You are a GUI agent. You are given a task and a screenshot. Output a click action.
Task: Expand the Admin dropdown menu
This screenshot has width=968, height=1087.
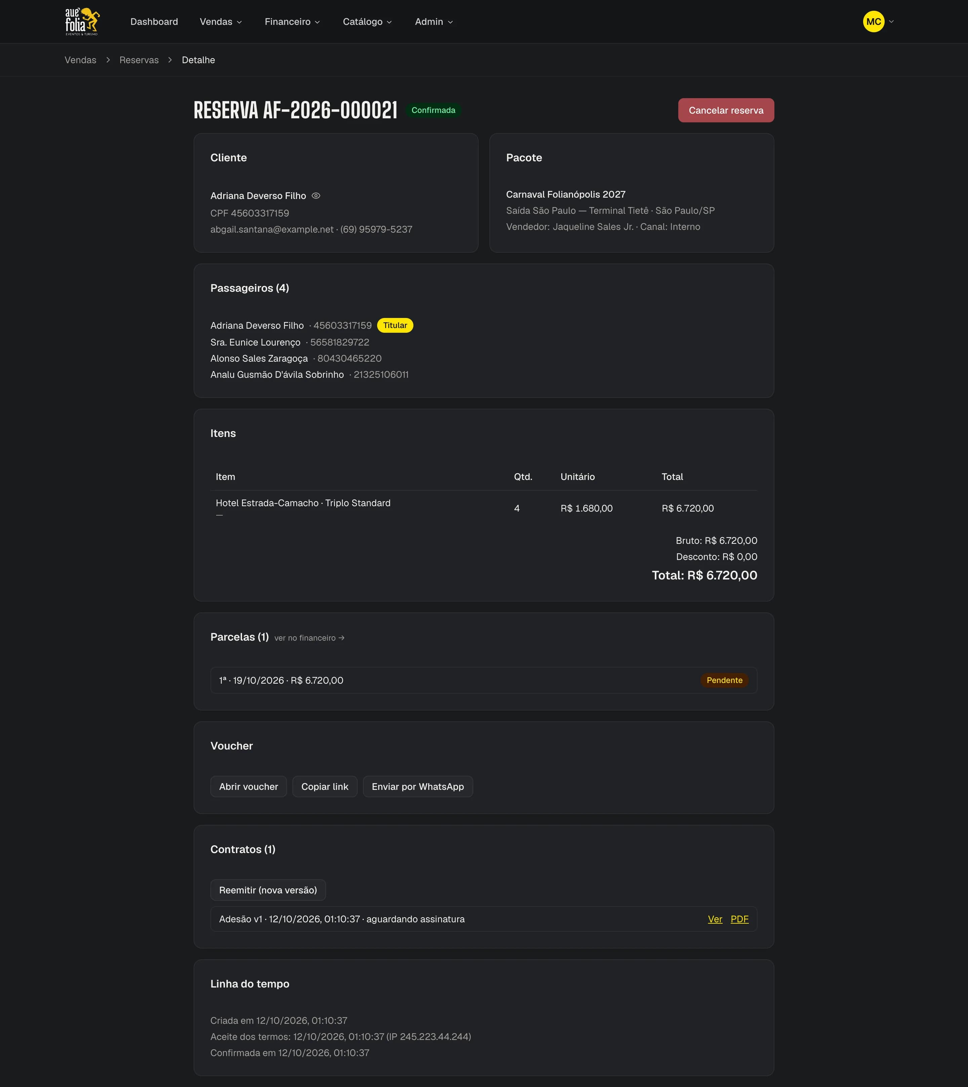(x=434, y=22)
